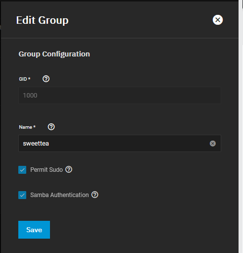Click the vertical scrollbar beside the panel

tap(241, 126)
